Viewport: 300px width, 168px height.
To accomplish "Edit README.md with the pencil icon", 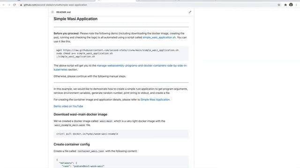I will 190,12.
